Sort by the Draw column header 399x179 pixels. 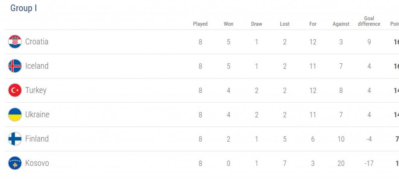pos(256,24)
